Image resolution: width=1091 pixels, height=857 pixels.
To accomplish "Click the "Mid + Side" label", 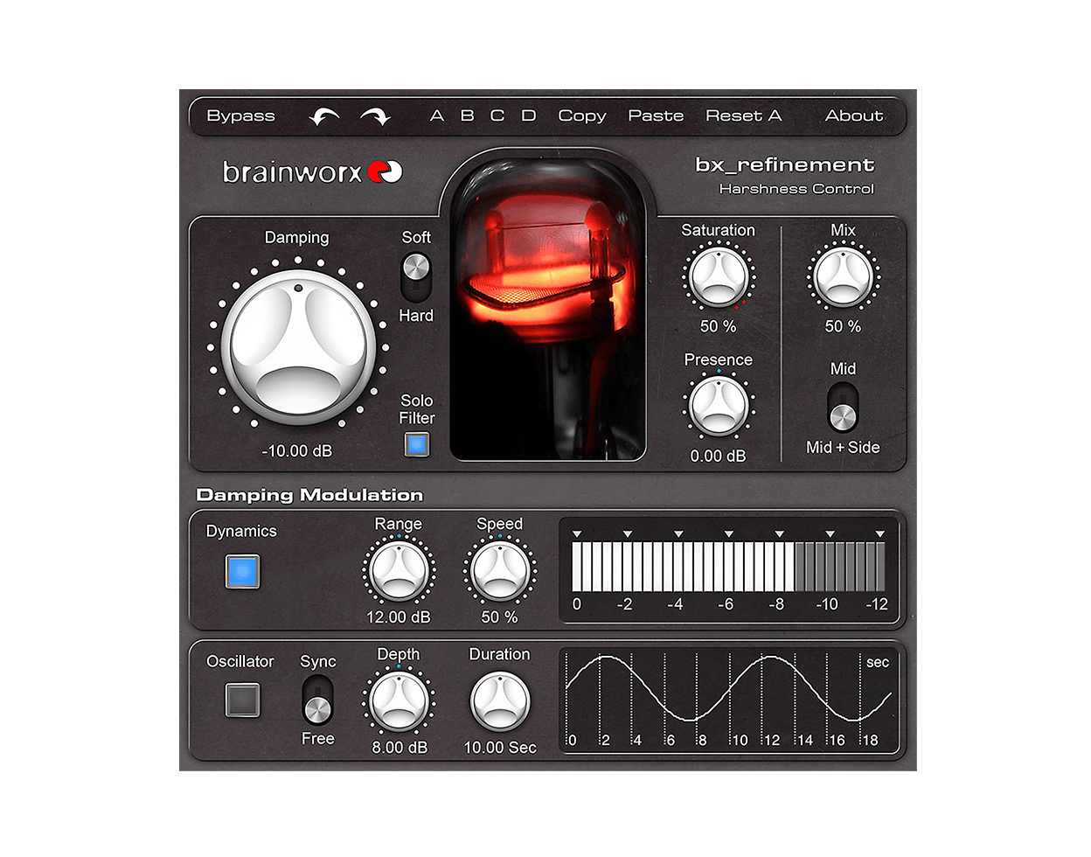I will click(843, 448).
